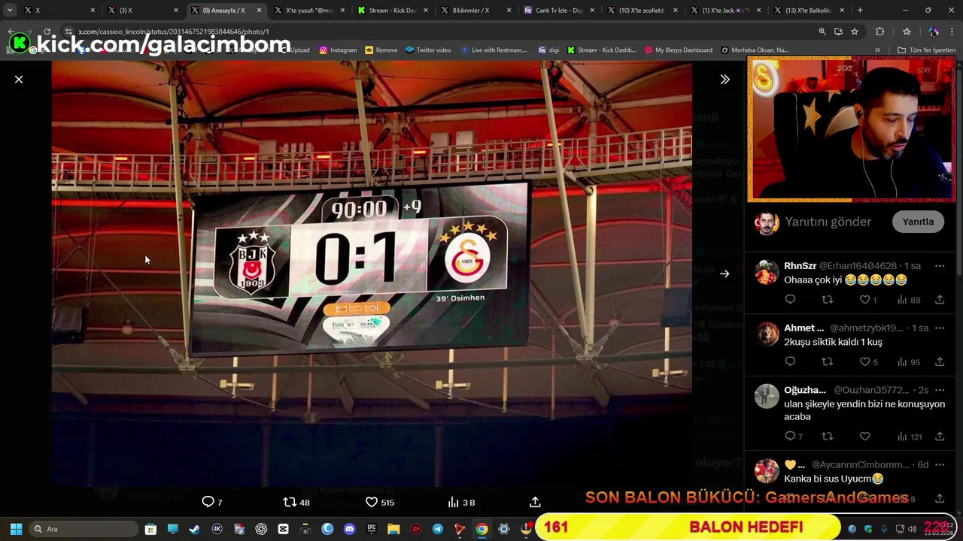The image size is (963, 541).
Task: Switch to '(13) X'te Balkolik' tab
Action: 808,11
